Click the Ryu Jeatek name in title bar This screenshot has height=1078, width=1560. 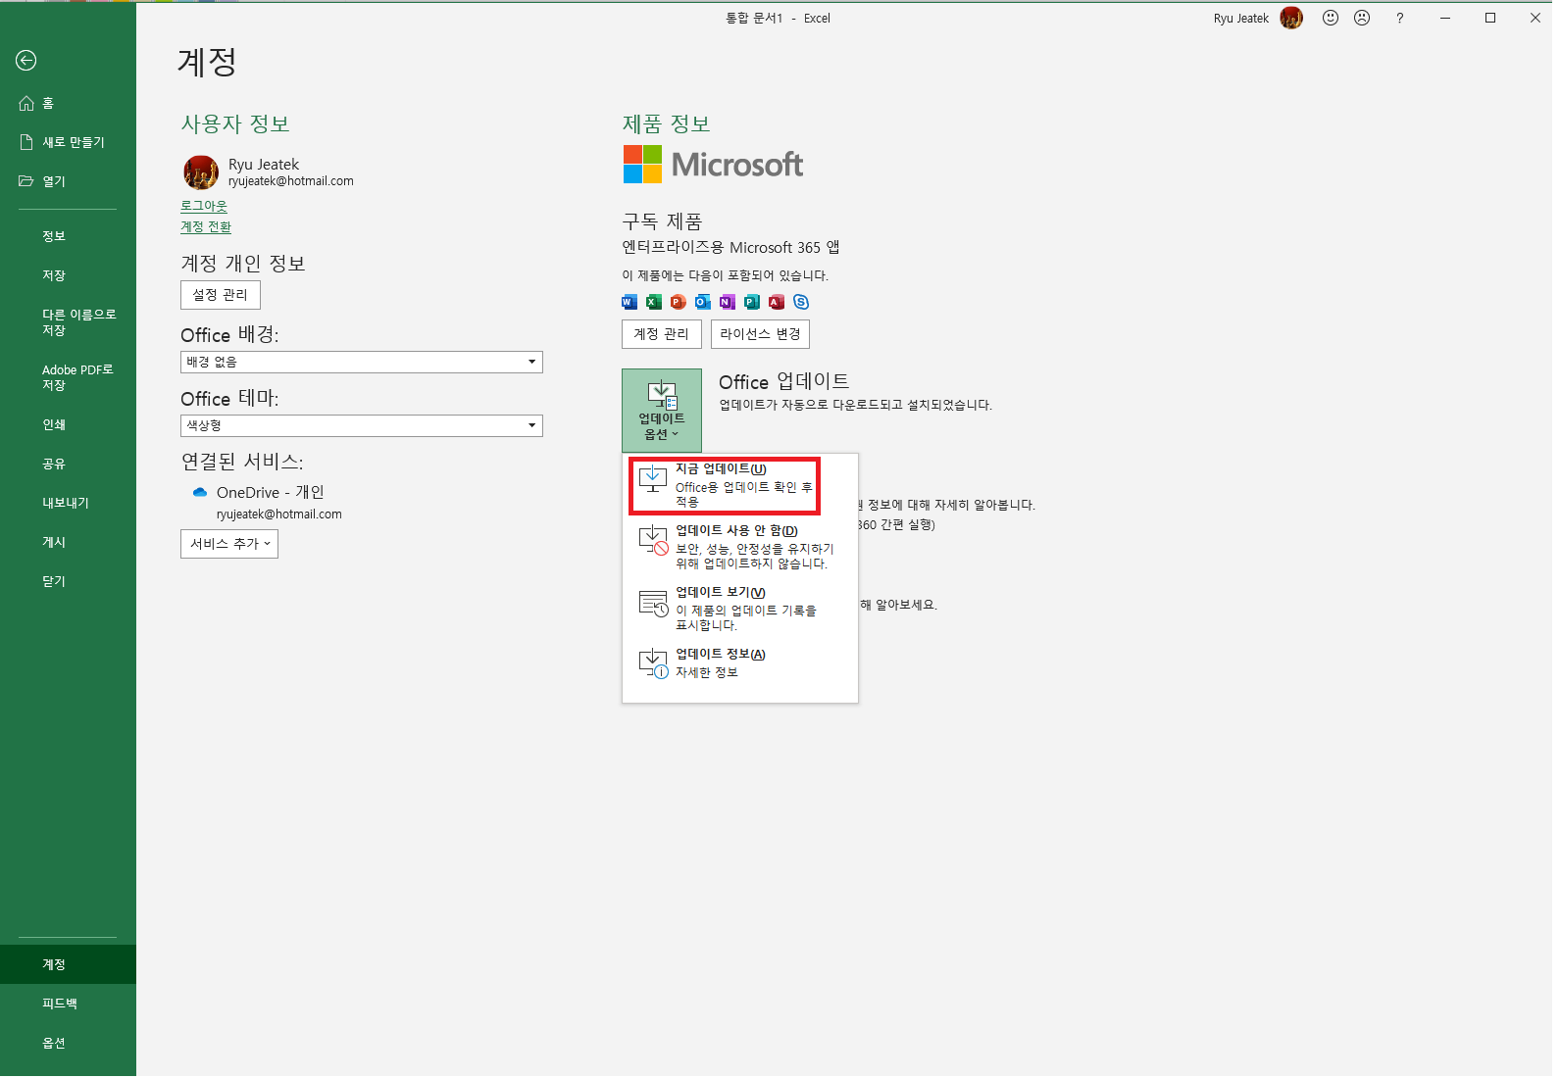point(1241,18)
